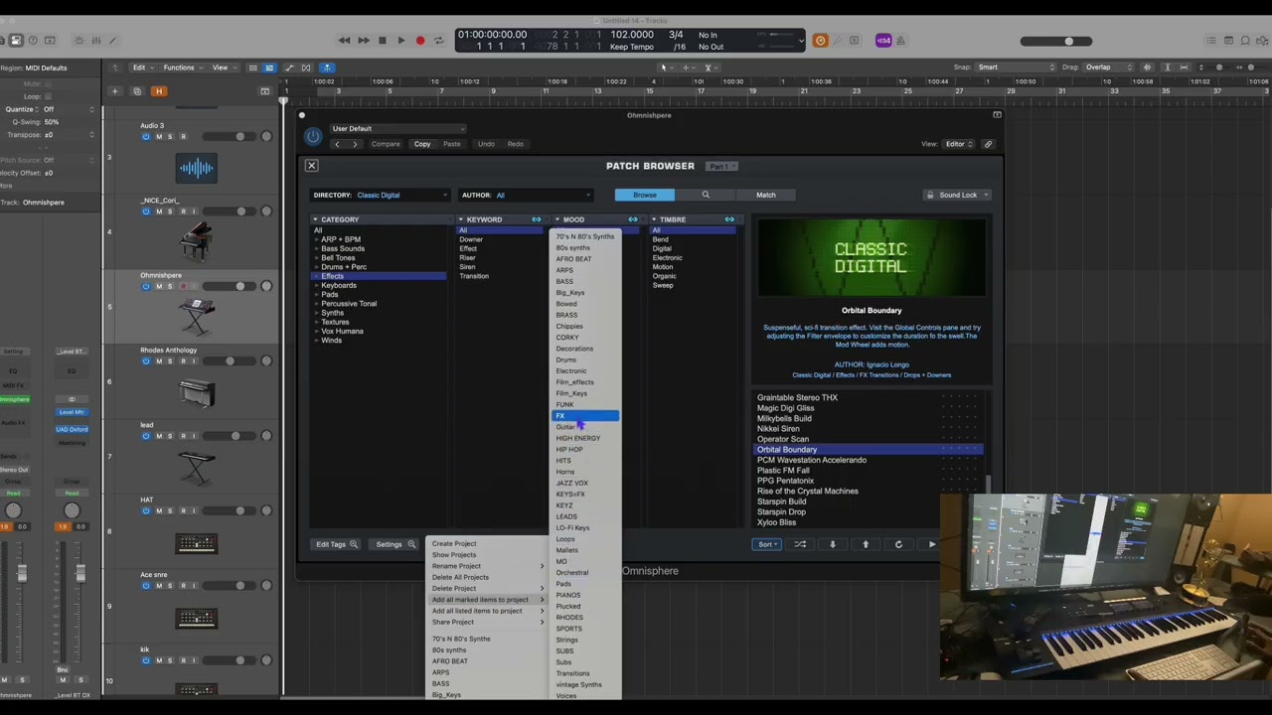Open the Smart Controls dial icon

pyautogui.click(x=79, y=41)
